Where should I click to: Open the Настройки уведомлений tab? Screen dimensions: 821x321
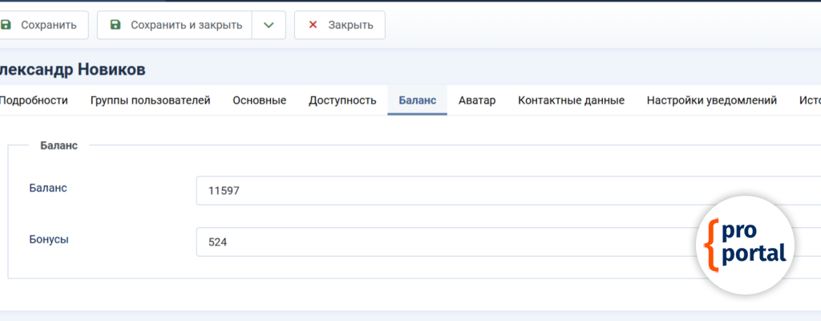coord(711,100)
